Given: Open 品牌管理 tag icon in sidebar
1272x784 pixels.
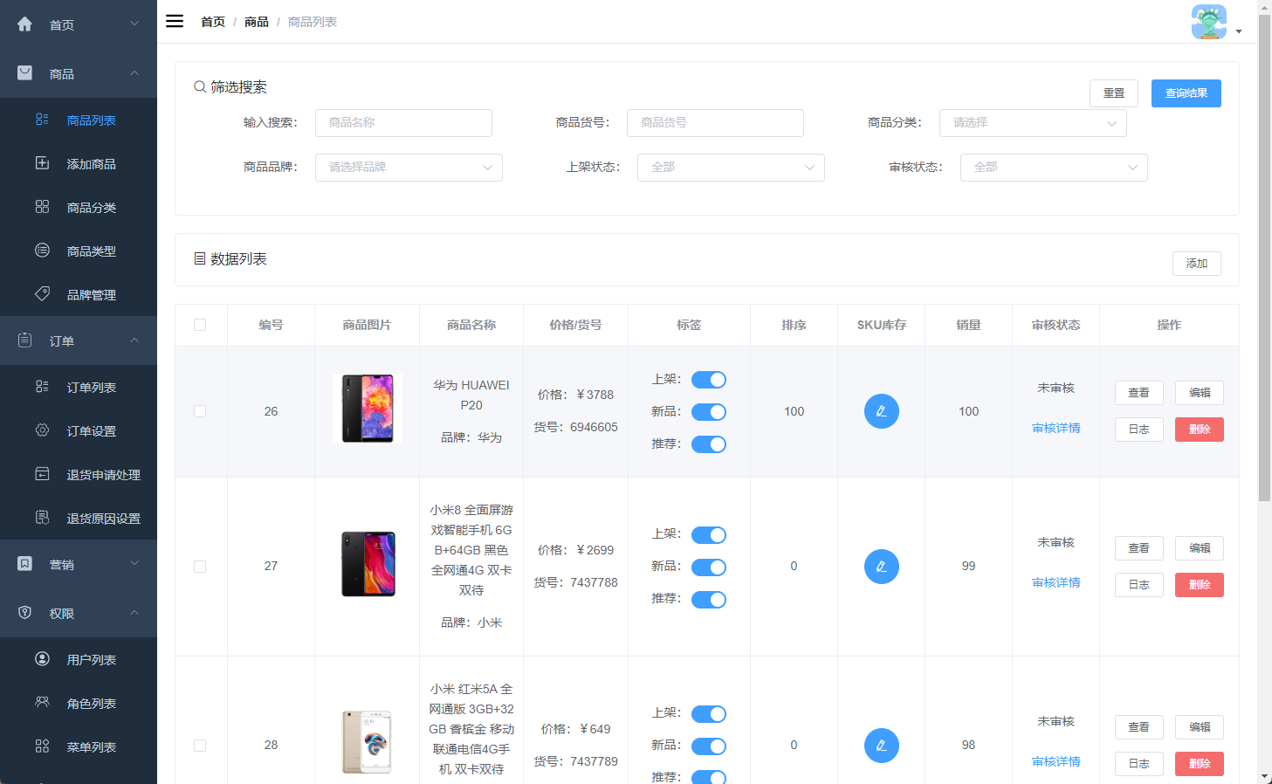Looking at the screenshot, I should (42, 294).
